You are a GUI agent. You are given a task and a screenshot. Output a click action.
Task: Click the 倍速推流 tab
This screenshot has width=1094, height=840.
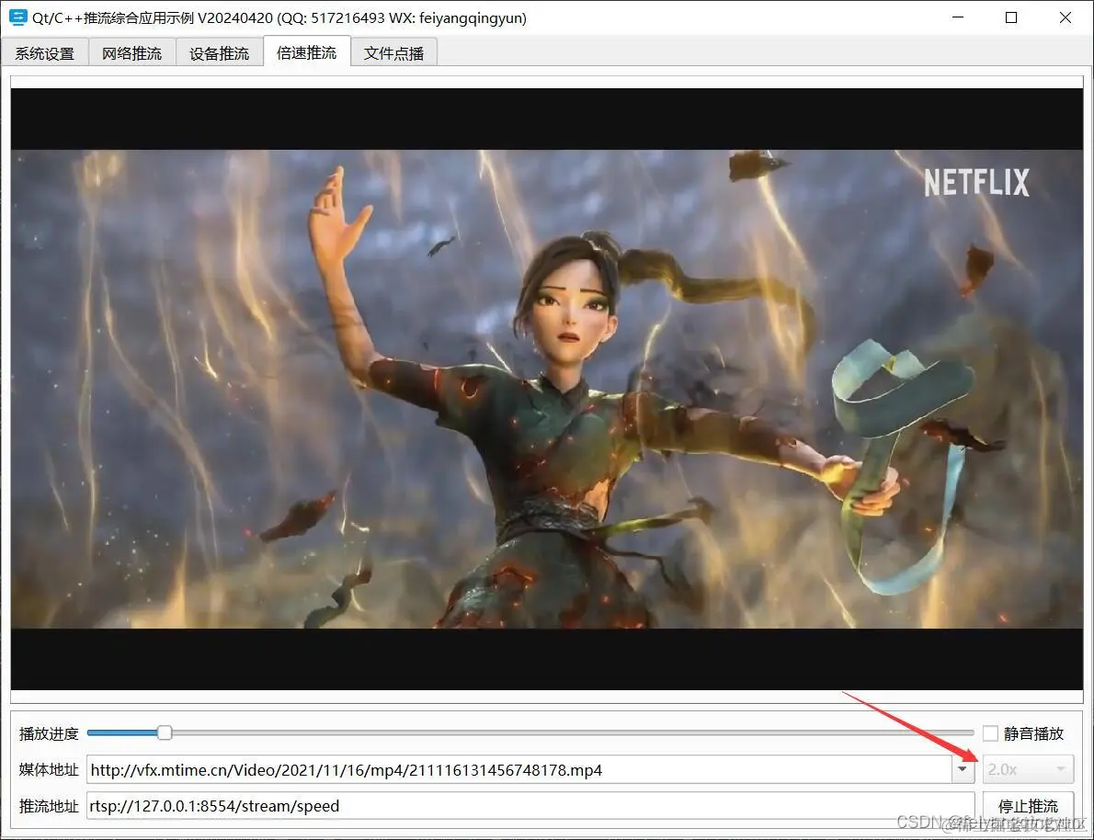tap(306, 51)
